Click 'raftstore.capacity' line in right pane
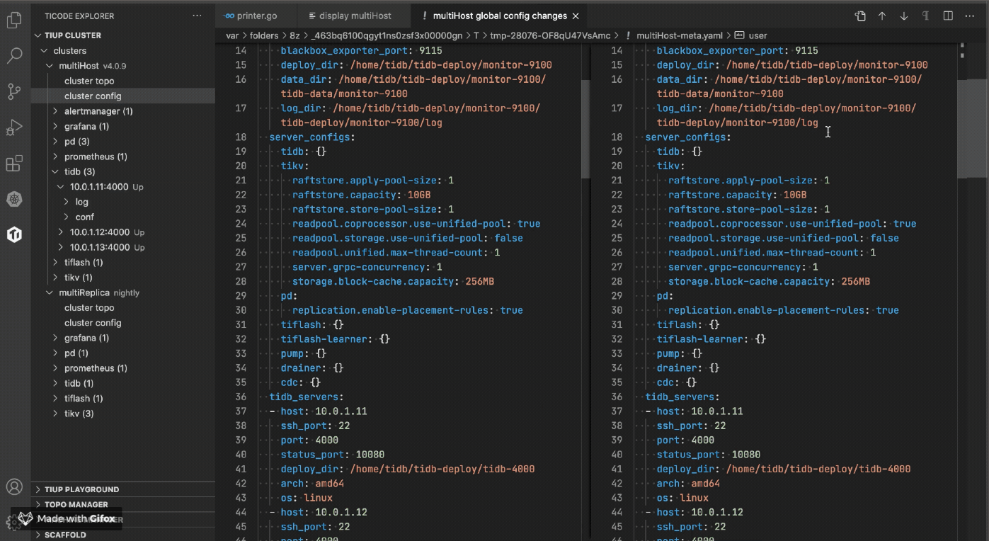 click(737, 195)
